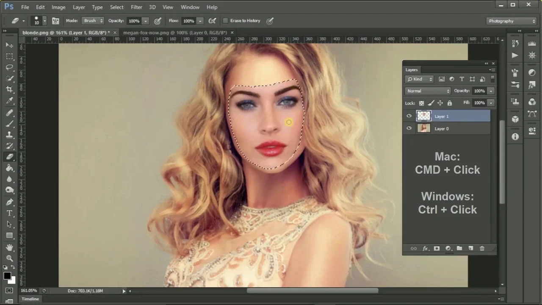Screen dimensions: 542x305
Task: Select the Lasso tool
Action: pos(9,67)
